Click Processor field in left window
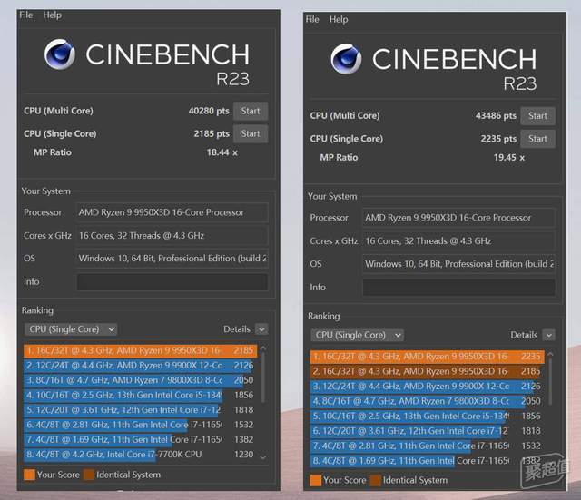 tap(172, 212)
